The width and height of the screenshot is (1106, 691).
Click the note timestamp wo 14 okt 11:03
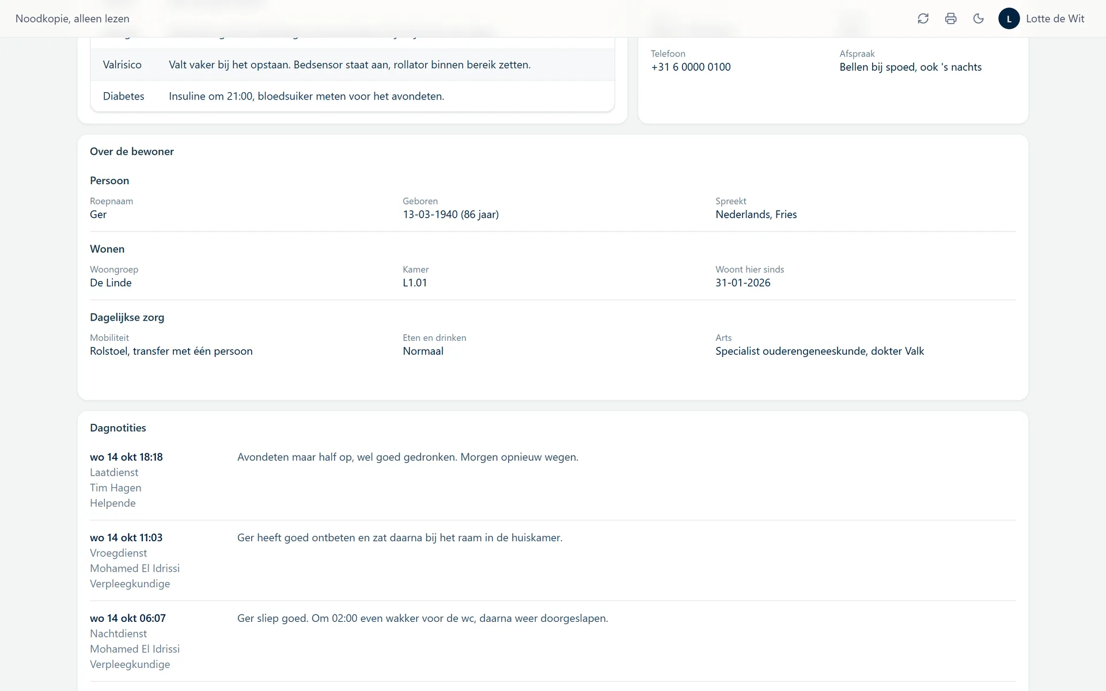[126, 538]
